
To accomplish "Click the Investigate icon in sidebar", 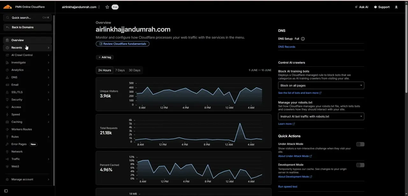I will (7, 62).
